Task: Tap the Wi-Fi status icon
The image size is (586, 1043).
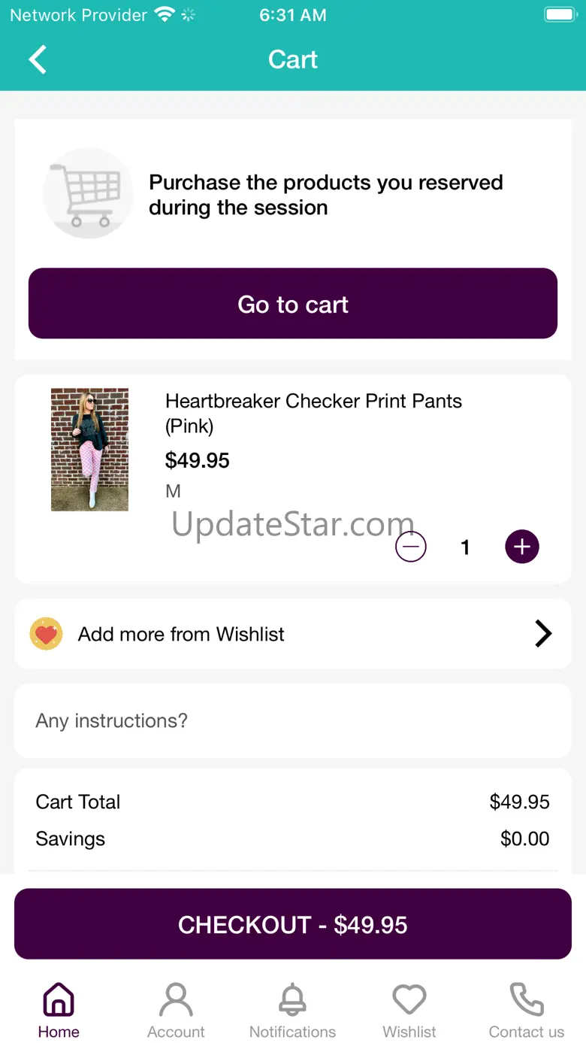Action: click(x=164, y=15)
